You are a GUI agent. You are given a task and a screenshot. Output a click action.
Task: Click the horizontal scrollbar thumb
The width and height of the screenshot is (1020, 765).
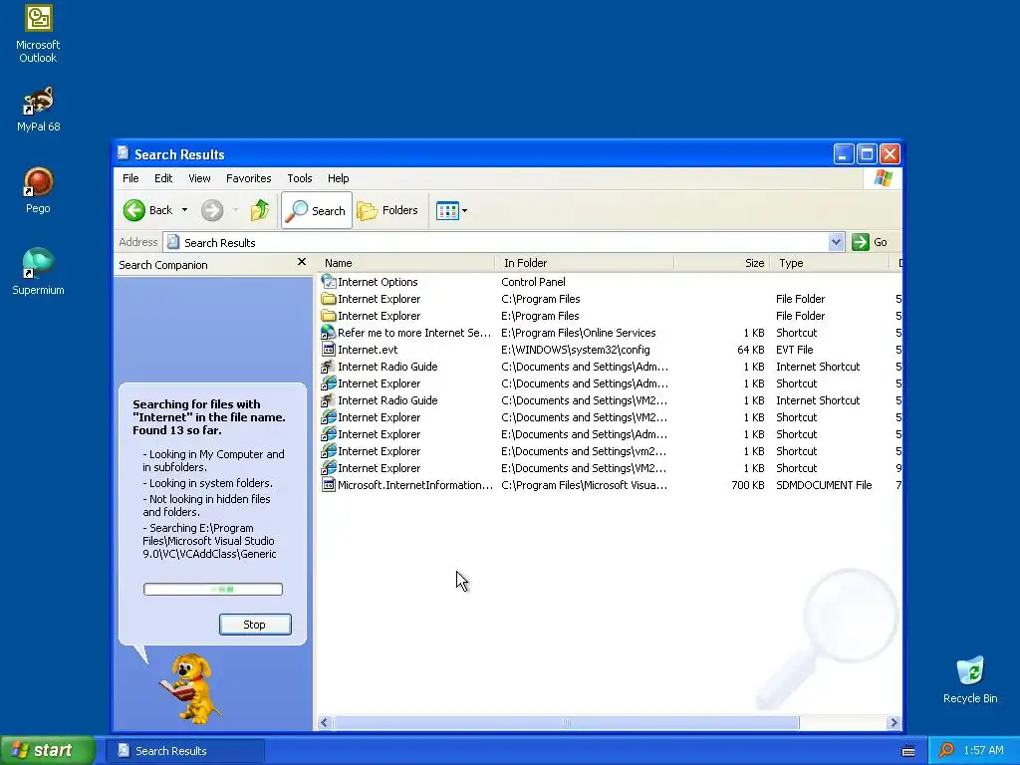(x=566, y=722)
